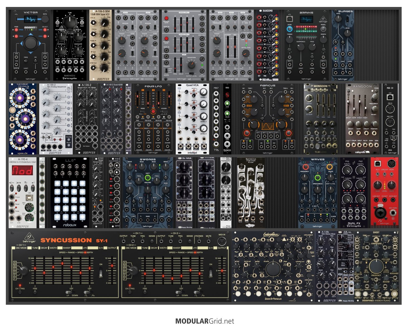Toggle CH 1 S/H ON/OFF switch on Syncussion

101,272
